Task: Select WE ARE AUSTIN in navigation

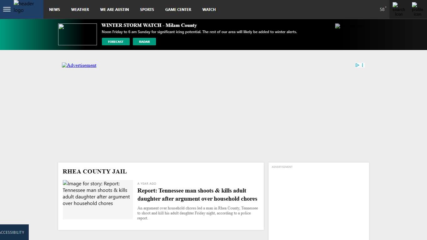Action: coord(114,10)
